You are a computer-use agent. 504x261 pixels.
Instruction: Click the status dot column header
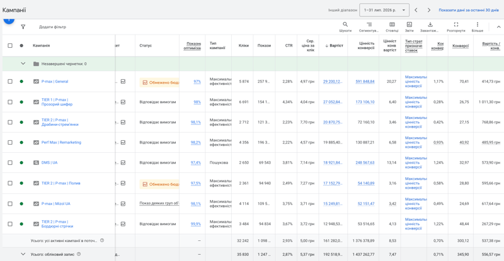(x=21, y=45)
